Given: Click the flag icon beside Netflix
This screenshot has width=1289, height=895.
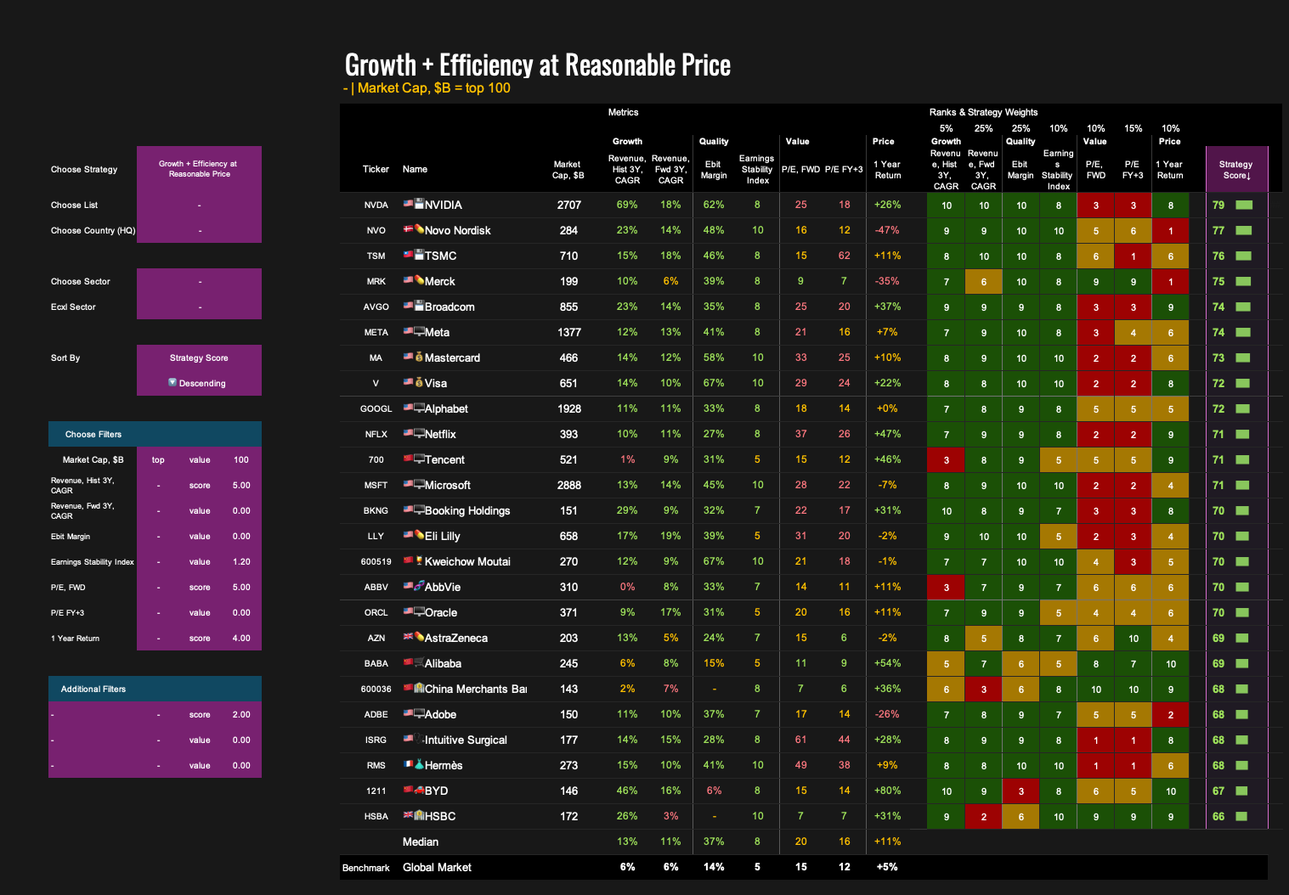Looking at the screenshot, I should click(x=408, y=433).
